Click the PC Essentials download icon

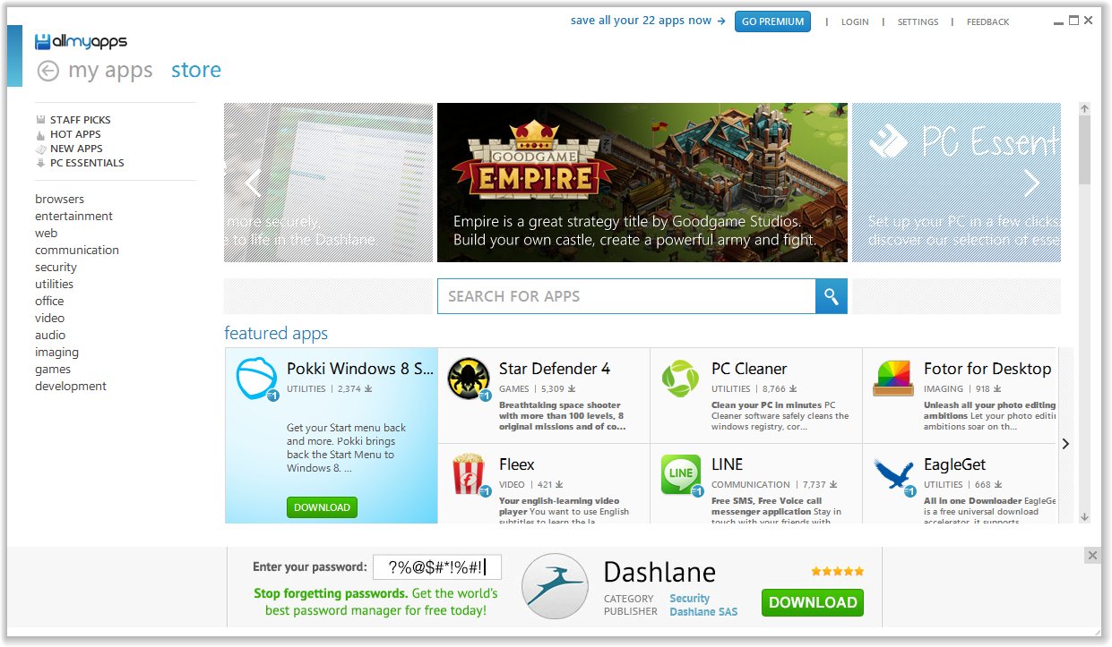(x=40, y=163)
